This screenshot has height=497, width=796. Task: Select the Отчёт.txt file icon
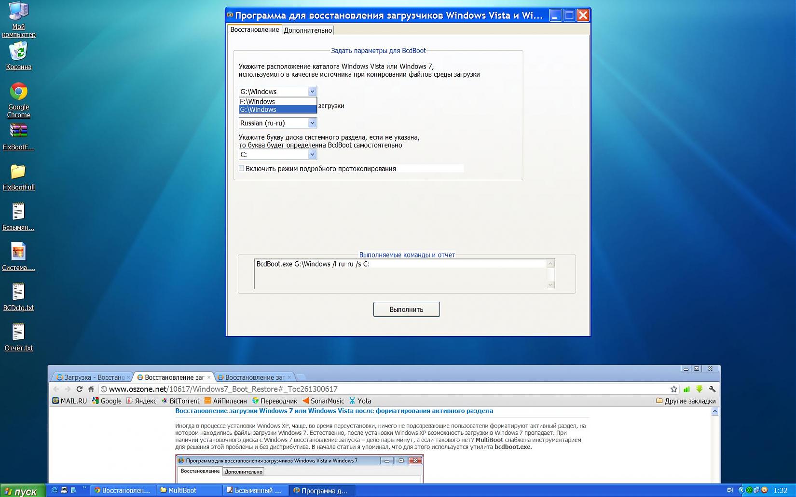(18, 337)
